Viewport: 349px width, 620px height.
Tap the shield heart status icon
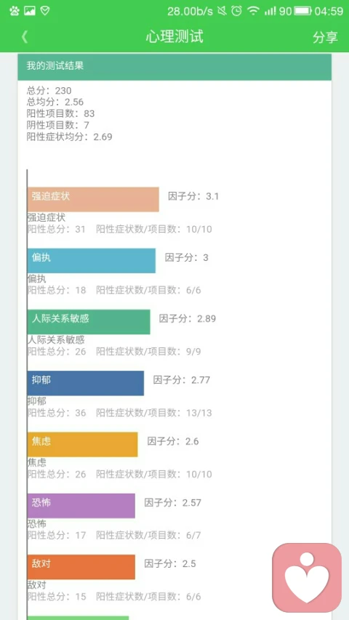[x=45, y=11]
